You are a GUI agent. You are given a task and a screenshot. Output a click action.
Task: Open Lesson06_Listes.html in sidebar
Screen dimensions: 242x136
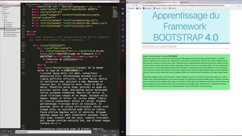coord(11,34)
